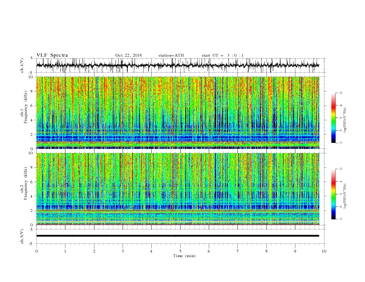Viewport: 365px width, 282px height.
Task: Click time axis tick label "2"
Action: click(x=94, y=251)
